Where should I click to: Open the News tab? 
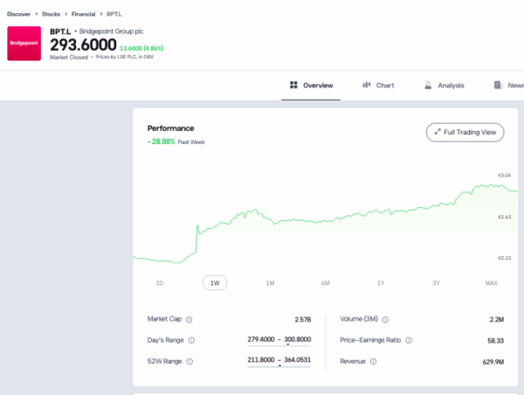[x=508, y=86]
